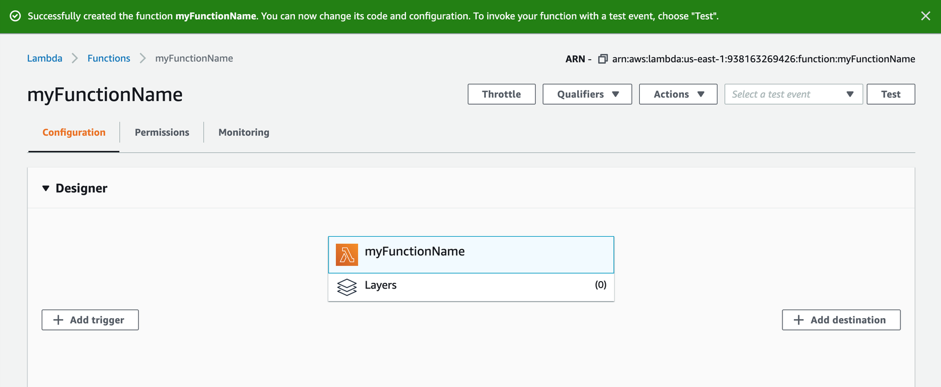The width and height of the screenshot is (941, 387).
Task: Switch to the Permissions tab
Action: coord(162,133)
